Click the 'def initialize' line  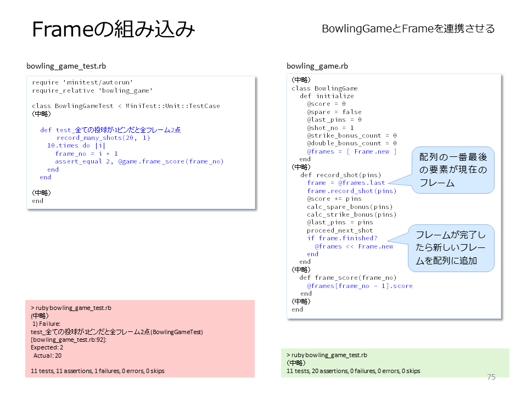coord(327,96)
